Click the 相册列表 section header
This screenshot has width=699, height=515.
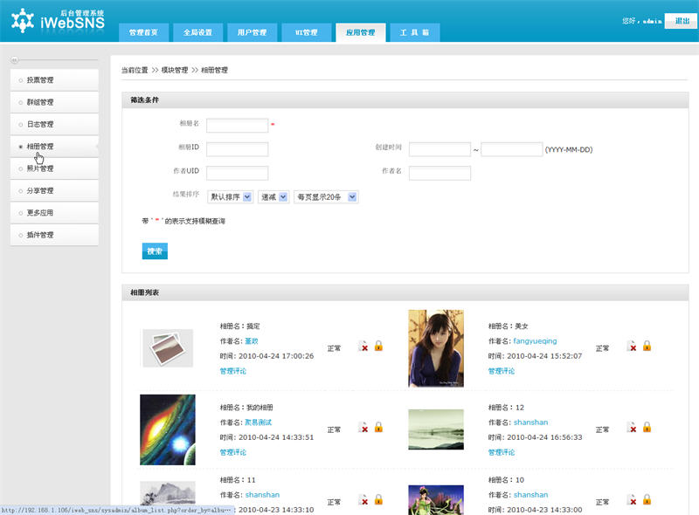(x=405, y=292)
